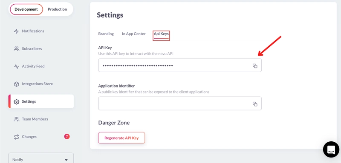Screen dimensions: 341x163
Task: Click the Changes repeat-arrows icon
Action: [x=16, y=137]
